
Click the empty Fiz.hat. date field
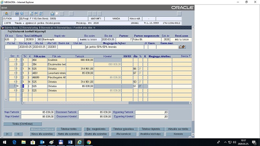[11, 47]
